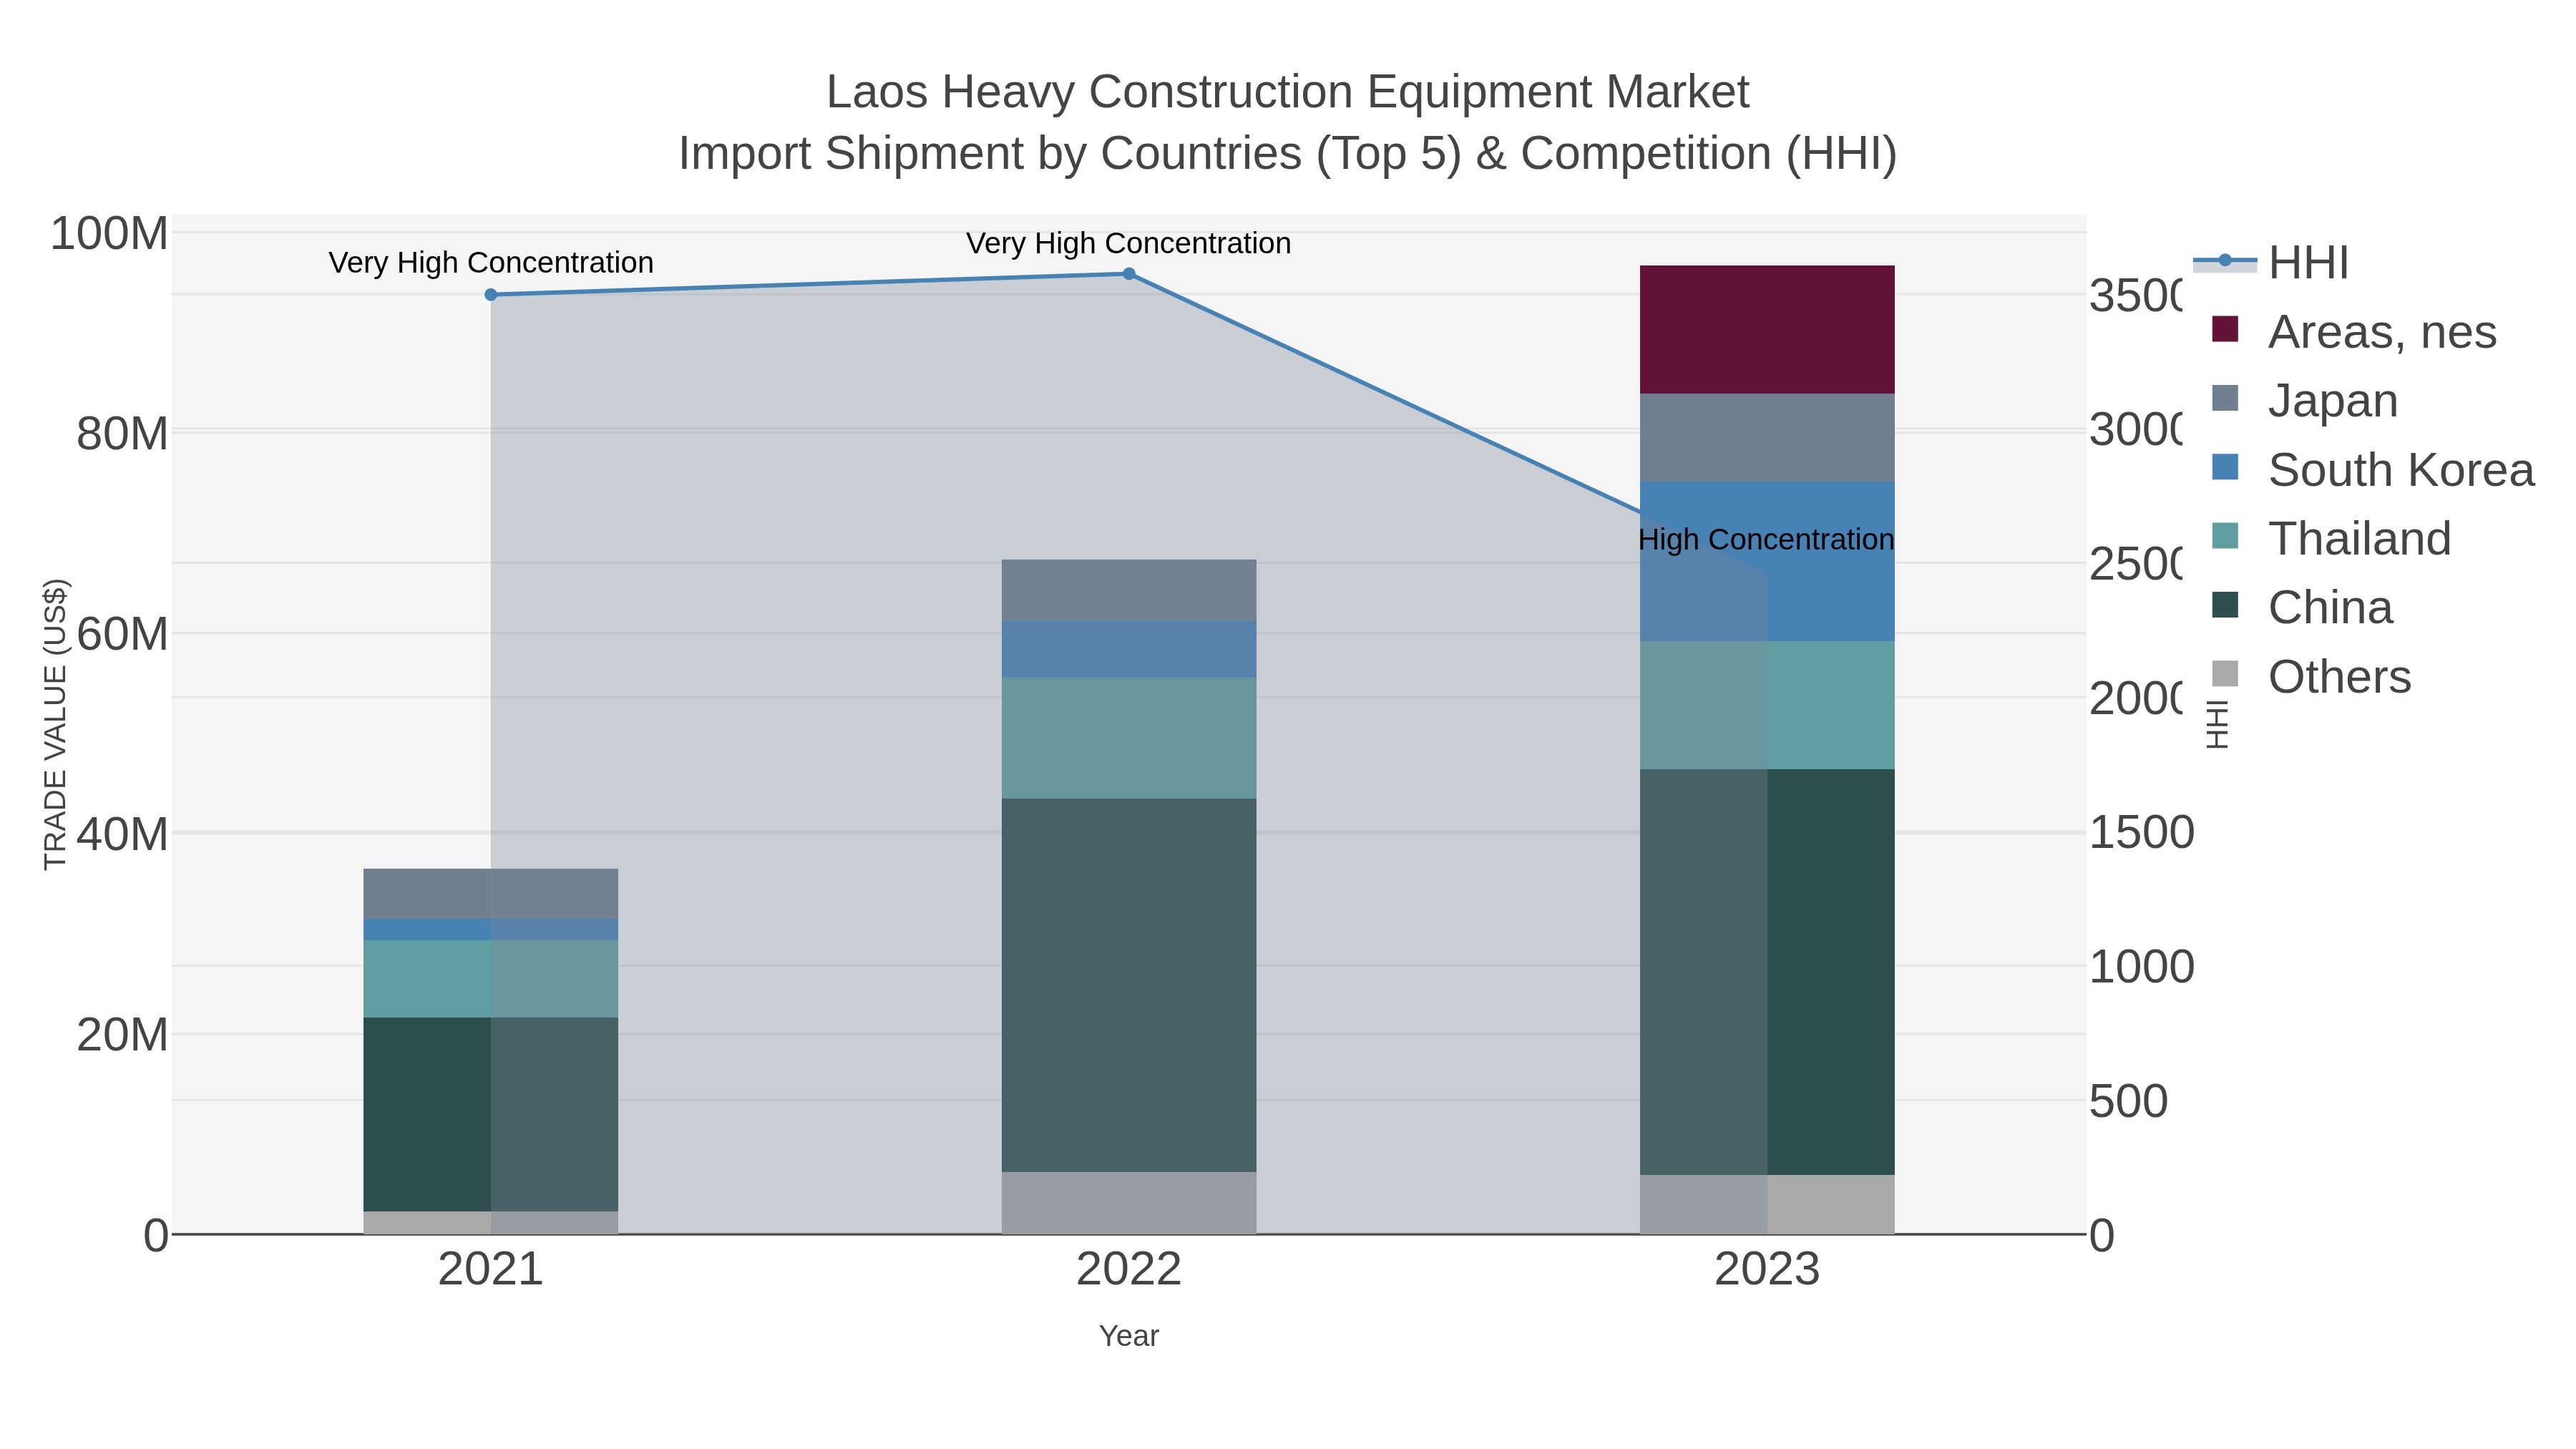
Task: Click the 'Year' x-axis title
Action: coord(1129,1336)
